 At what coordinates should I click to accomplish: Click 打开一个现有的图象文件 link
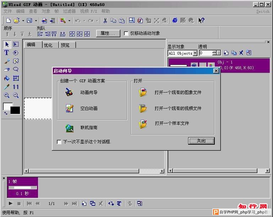tap(178, 92)
